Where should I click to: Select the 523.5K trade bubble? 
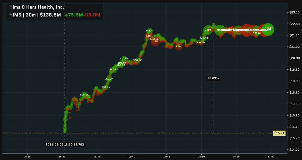(155, 39)
